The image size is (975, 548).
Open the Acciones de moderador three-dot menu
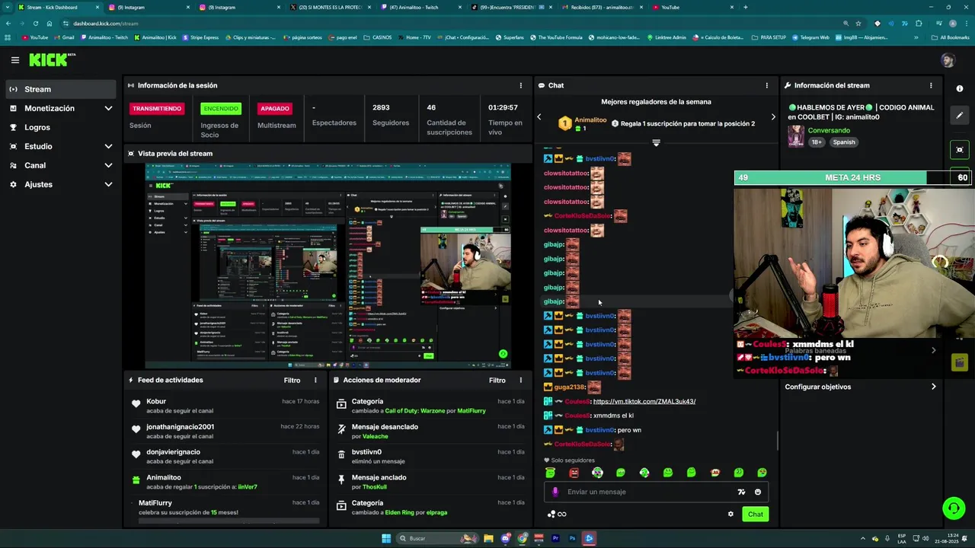click(x=521, y=380)
